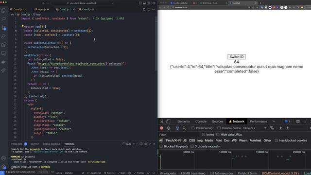Filter network requests by Img type

(200, 140)
